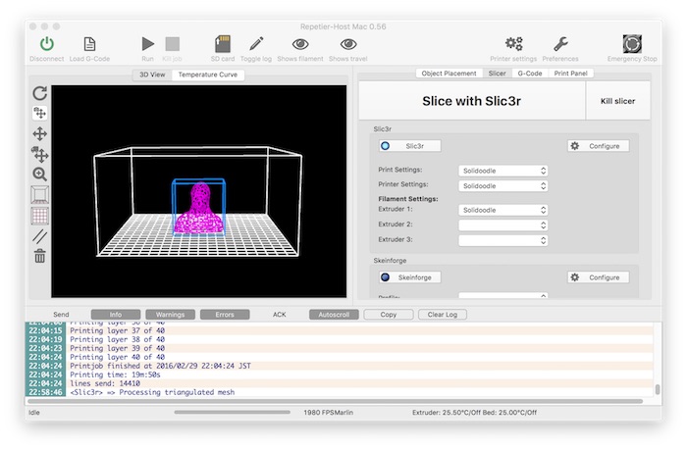This screenshot has width=687, height=450.
Task: Click 'Processing triangulated mesh' log line
Action: 152,392
